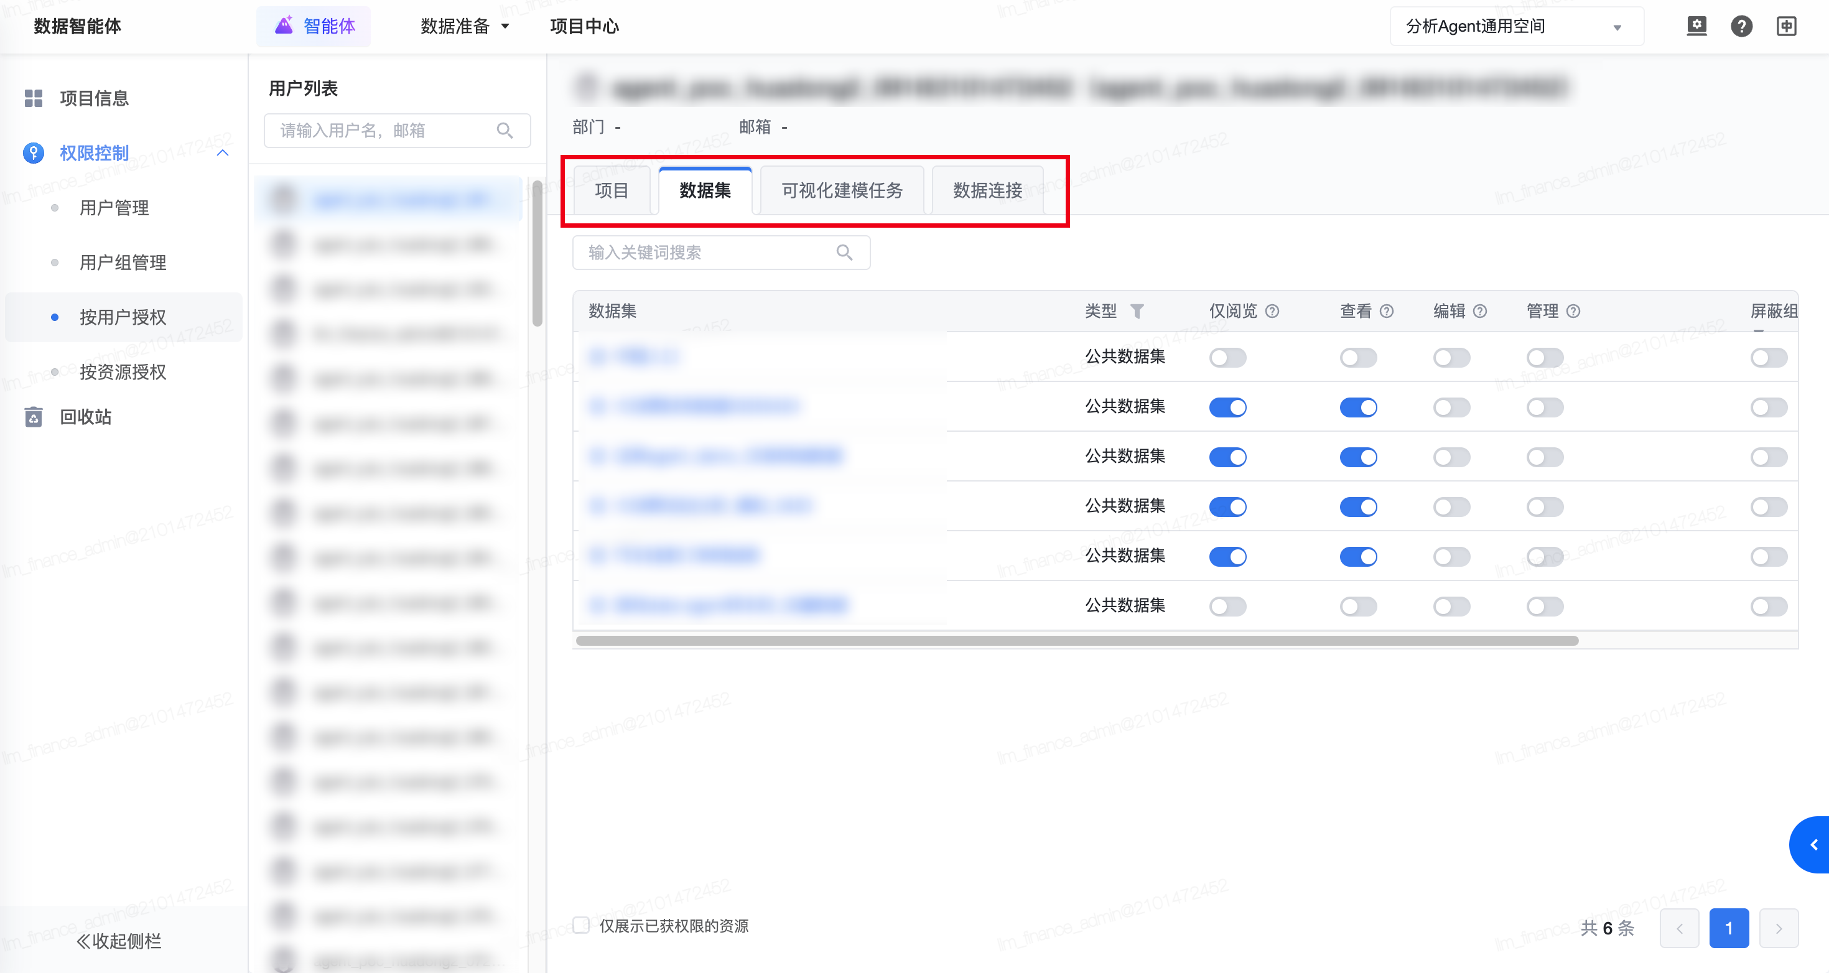Click the top-right layout panel icon
This screenshot has width=1829, height=973.
(1785, 26)
